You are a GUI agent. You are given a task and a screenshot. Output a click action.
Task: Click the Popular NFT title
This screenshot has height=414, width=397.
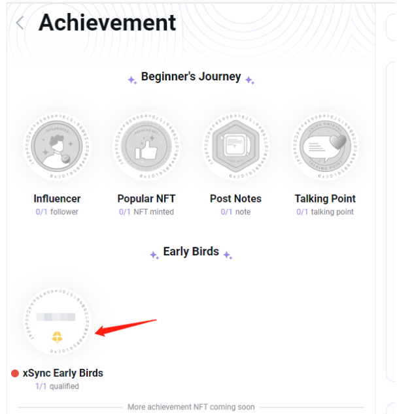(x=147, y=199)
